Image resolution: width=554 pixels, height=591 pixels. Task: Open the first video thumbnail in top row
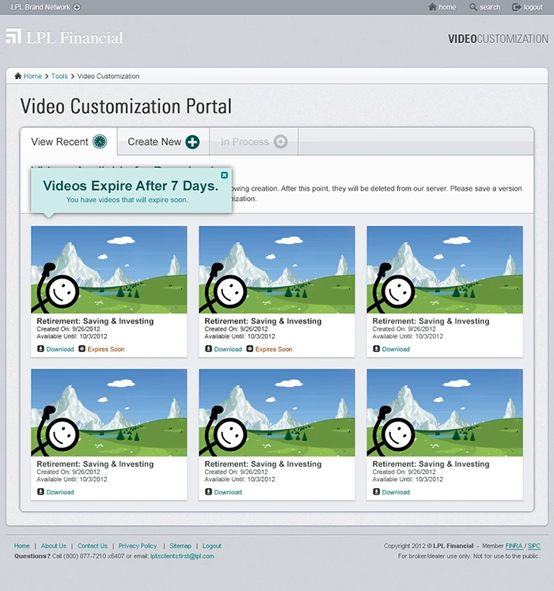coord(109,270)
